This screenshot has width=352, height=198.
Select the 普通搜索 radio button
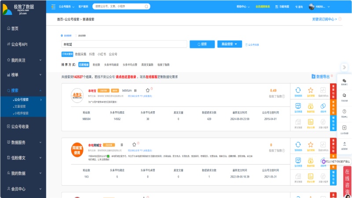[62, 36]
